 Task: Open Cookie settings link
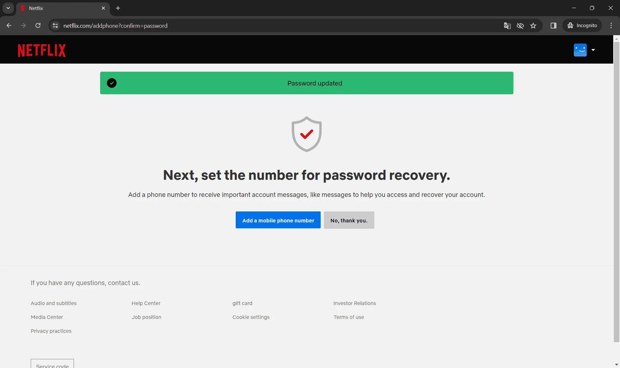[251, 317]
